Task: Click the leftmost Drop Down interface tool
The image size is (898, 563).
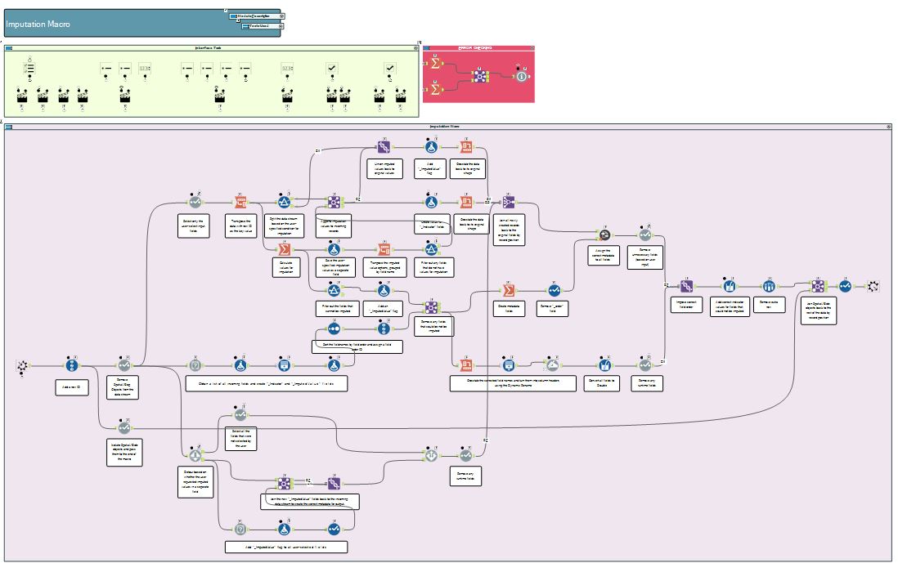Action: coord(106,68)
